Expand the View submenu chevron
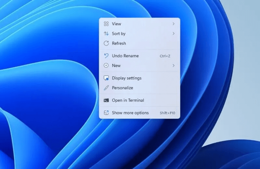Screen dimensions: 260x169 click(x=174, y=24)
